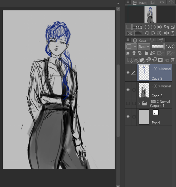Open the Layer panel hamburger menu
The image size is (176, 187).
coord(128,39)
